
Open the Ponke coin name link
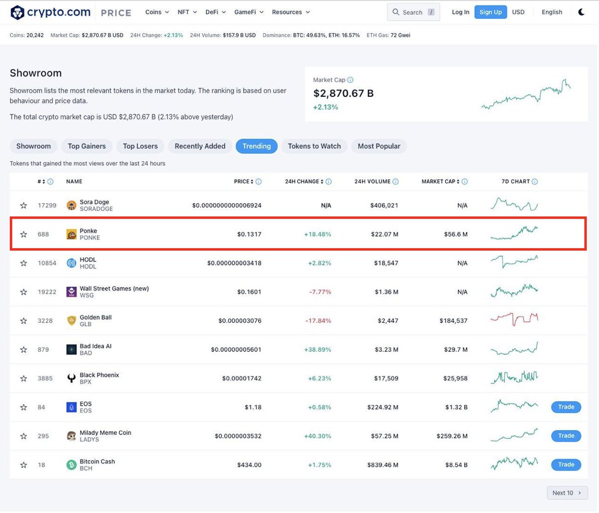[x=88, y=231]
